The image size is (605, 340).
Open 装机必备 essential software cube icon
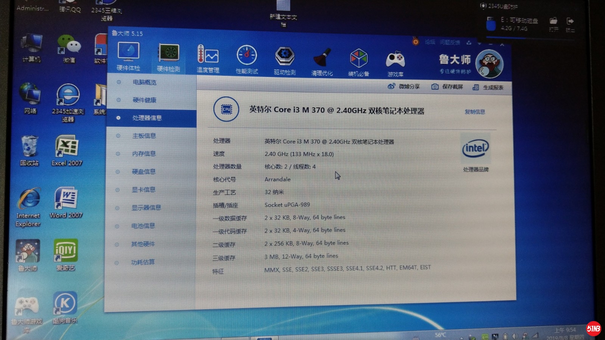358,62
